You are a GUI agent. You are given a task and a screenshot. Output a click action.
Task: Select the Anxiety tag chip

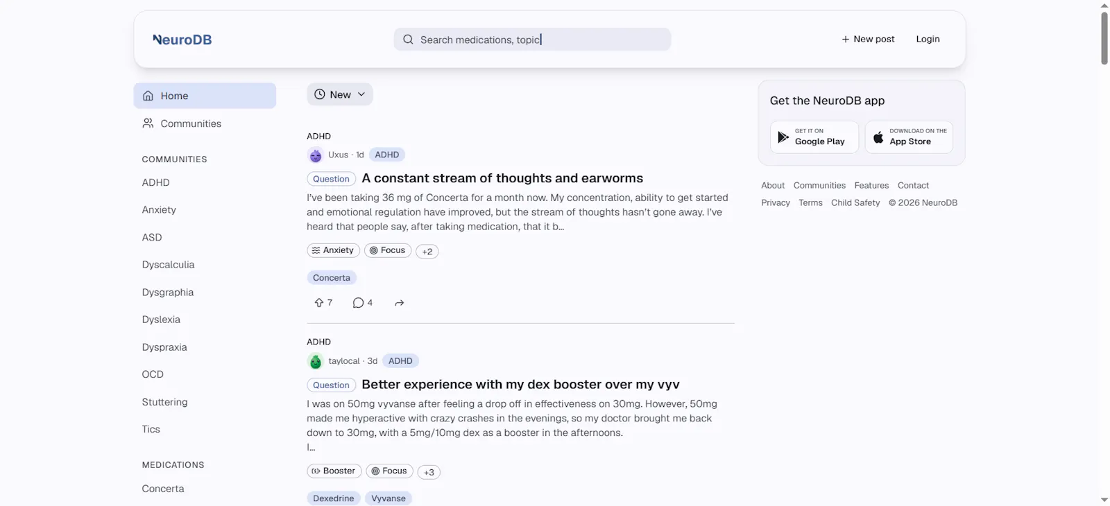click(x=333, y=250)
